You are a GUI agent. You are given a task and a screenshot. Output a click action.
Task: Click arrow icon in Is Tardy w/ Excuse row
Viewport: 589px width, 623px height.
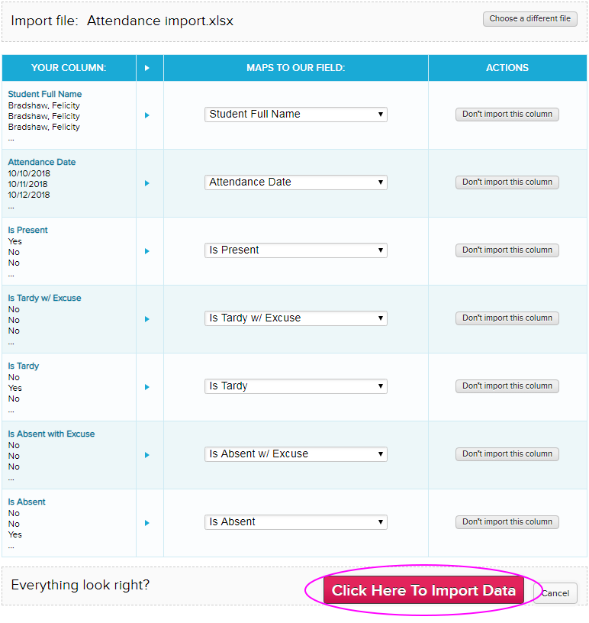pyautogui.click(x=147, y=319)
